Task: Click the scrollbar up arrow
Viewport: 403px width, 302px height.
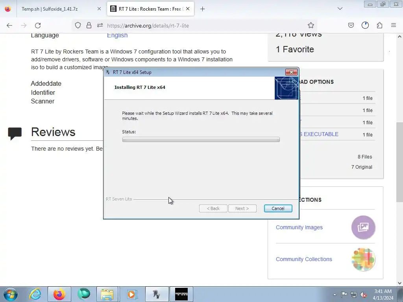Action: coord(399,37)
